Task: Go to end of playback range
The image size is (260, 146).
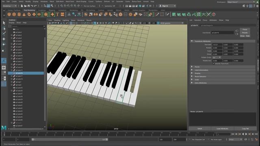Action: tap(256, 134)
